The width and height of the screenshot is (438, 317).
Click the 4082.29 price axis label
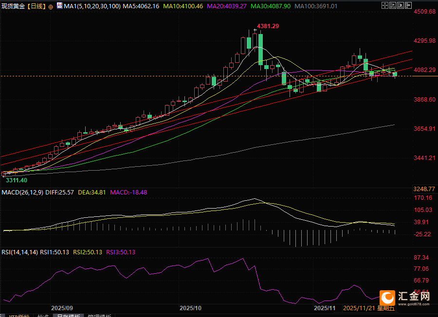point(424,70)
